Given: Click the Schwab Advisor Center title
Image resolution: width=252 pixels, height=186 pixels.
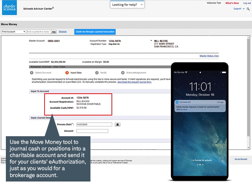Looking at the screenshot, I should (38, 9).
